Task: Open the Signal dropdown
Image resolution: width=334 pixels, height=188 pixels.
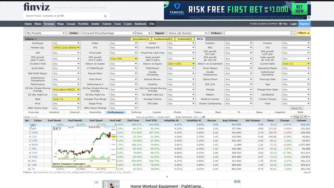Action: 188,33
